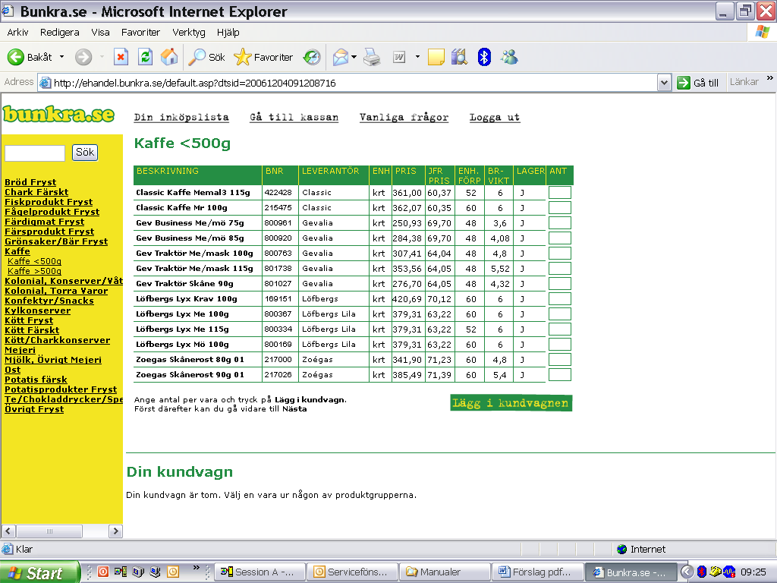Switch to Session A taskbar button
Viewport: 777px width, 583px height.
click(x=260, y=572)
